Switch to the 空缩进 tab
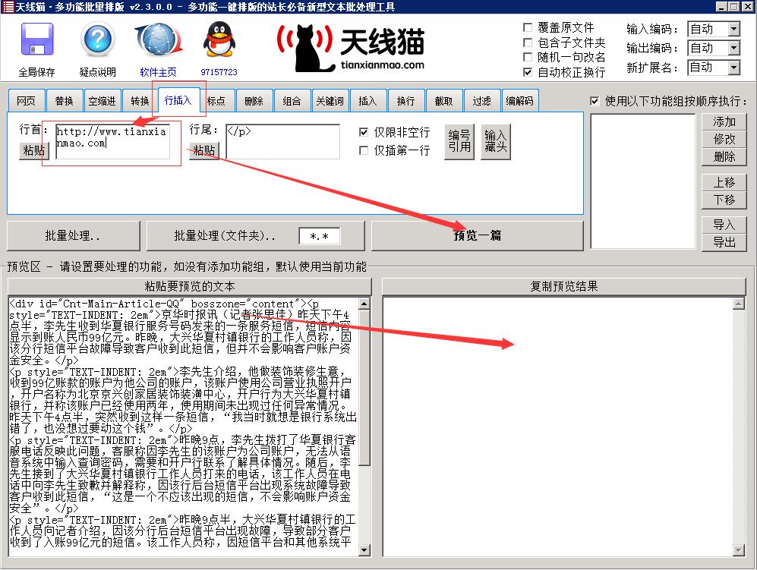This screenshot has width=757, height=570. coord(103,101)
